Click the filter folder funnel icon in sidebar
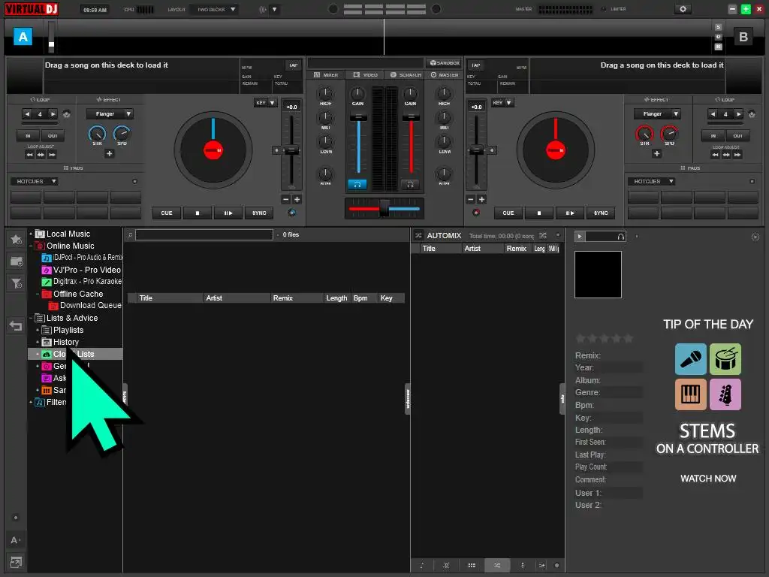 point(16,283)
